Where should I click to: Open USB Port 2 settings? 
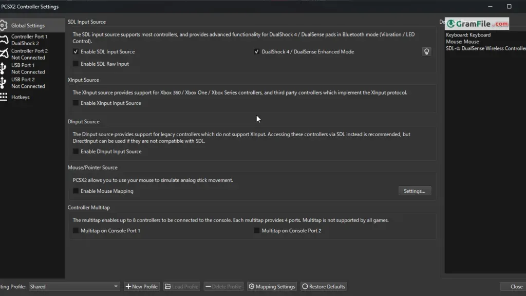click(x=32, y=83)
